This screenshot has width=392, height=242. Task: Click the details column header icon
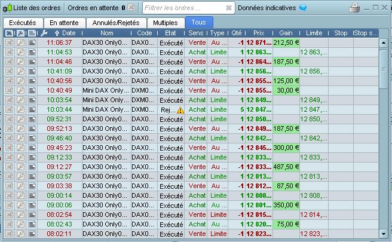pyautogui.click(x=32, y=33)
